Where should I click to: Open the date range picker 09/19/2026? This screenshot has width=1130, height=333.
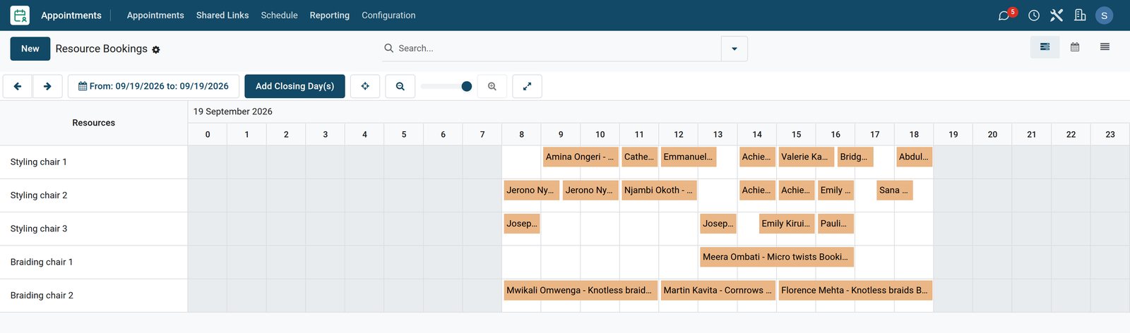click(x=153, y=86)
